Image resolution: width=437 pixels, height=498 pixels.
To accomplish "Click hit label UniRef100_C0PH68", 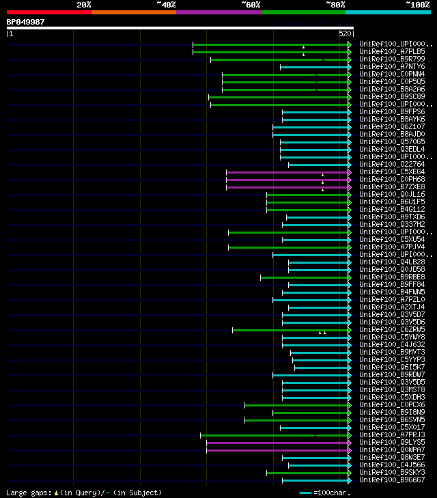I will (392, 180).
